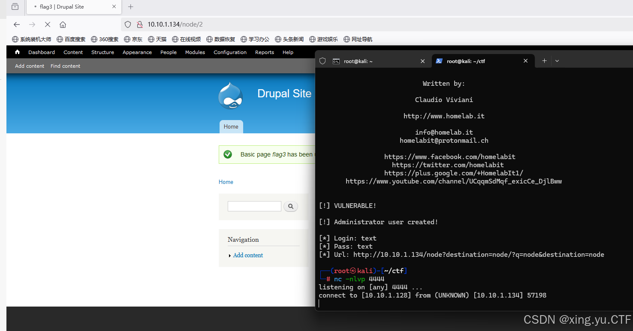This screenshot has height=331, width=633.
Task: Open the 网址导航 bookmark
Action: pos(358,39)
